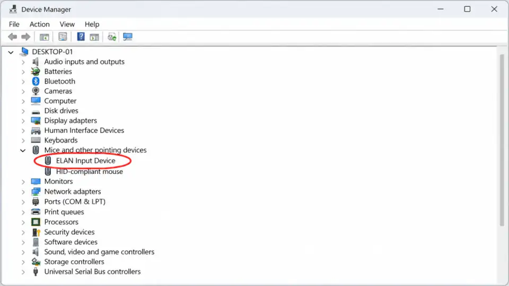Collapse Mice and other pointing devices
The image size is (509, 286).
tap(23, 151)
